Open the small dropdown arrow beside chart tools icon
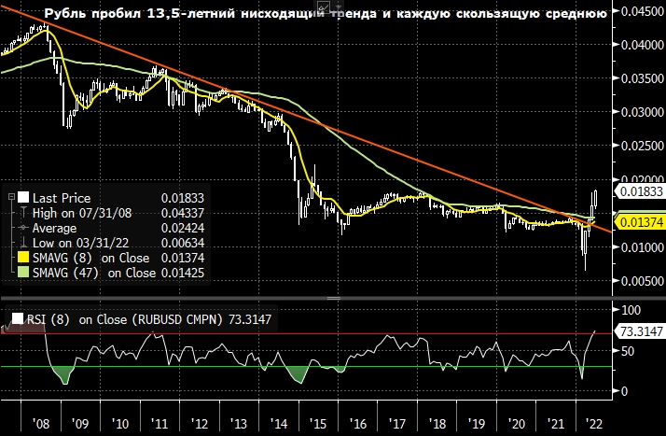This screenshot has height=436, width=666. tap(338, 5)
